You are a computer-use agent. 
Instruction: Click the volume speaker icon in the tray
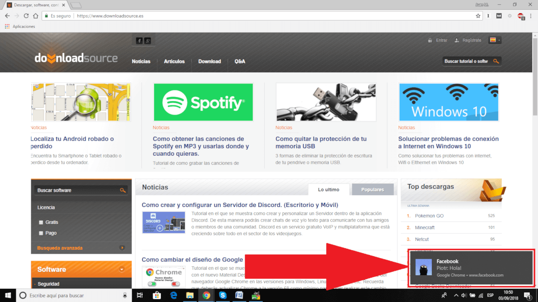[464, 296]
